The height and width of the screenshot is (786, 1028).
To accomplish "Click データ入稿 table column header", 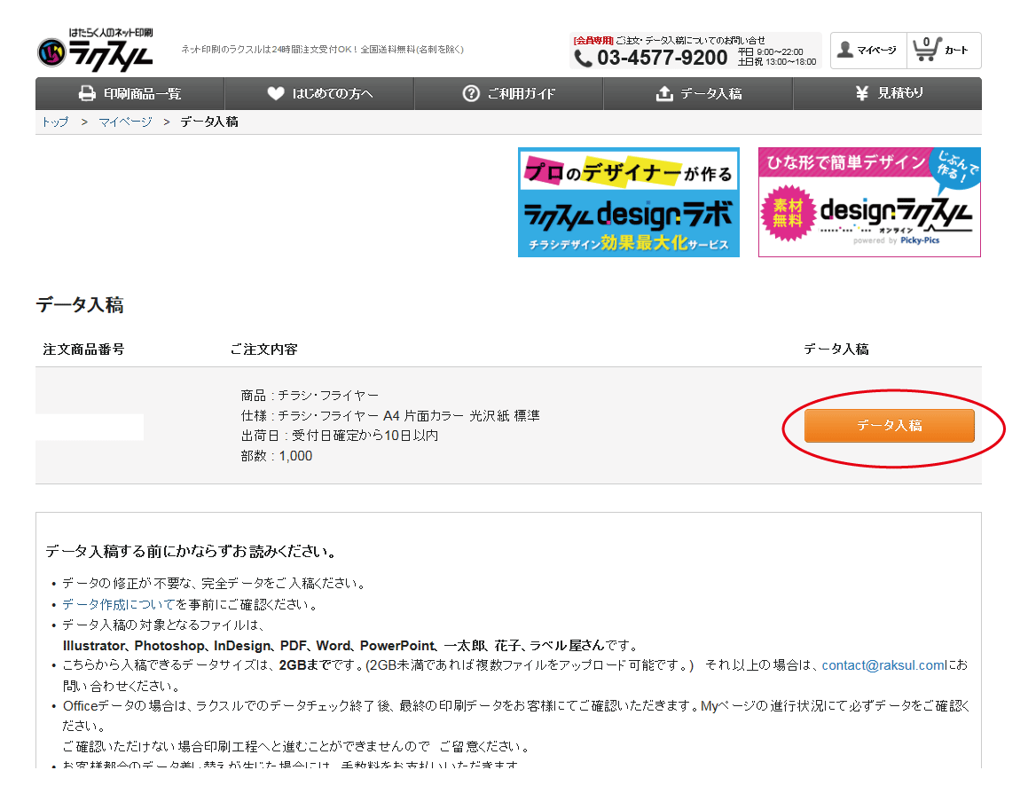I will [836, 350].
